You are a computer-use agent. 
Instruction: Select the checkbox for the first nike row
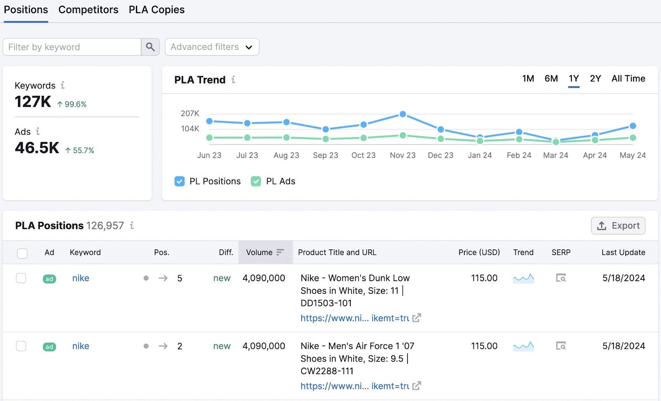coord(21,278)
